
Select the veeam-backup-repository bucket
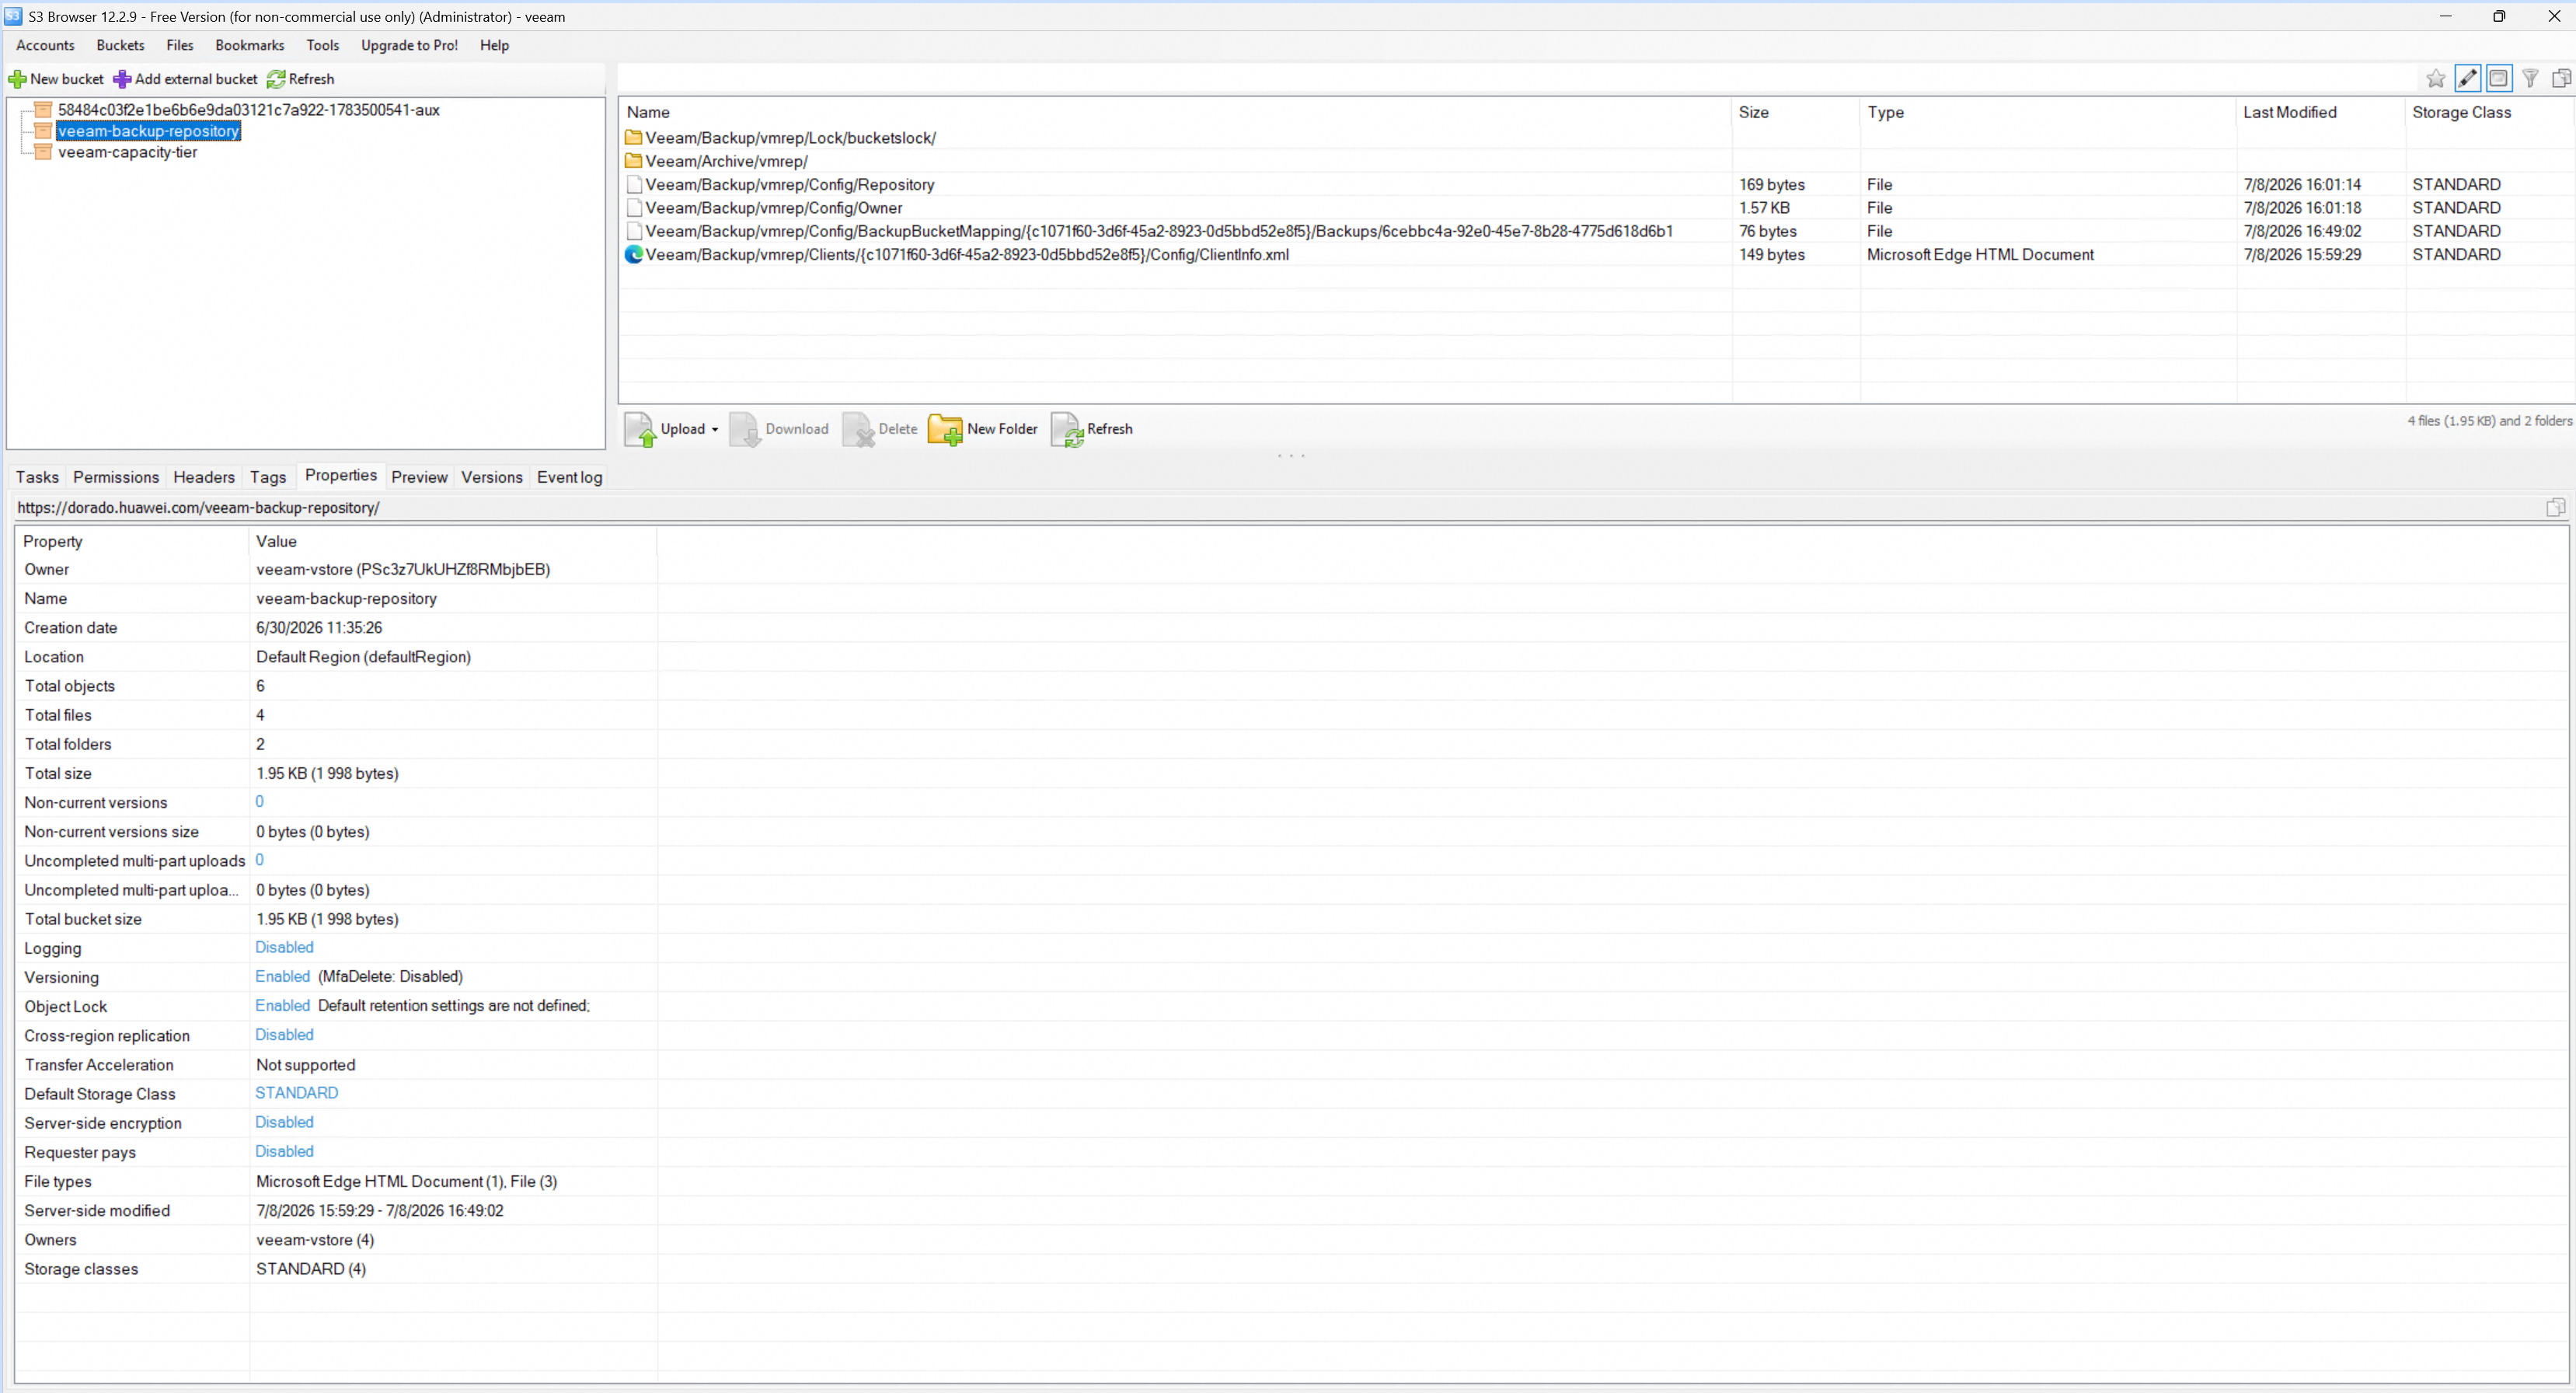point(148,131)
